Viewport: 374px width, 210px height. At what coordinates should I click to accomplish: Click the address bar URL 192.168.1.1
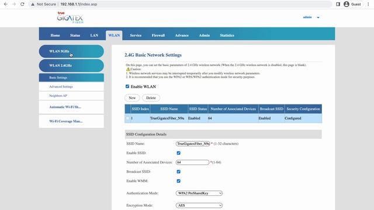[x=79, y=4]
